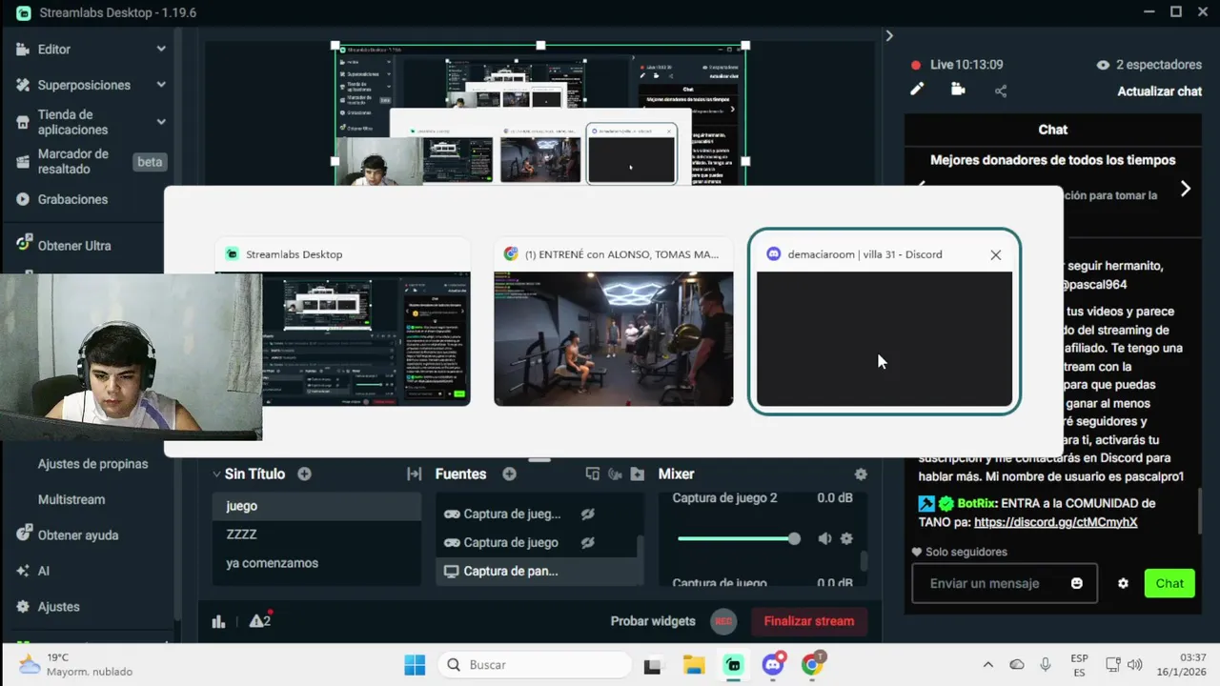Select the ZZZZ scene

(316, 535)
